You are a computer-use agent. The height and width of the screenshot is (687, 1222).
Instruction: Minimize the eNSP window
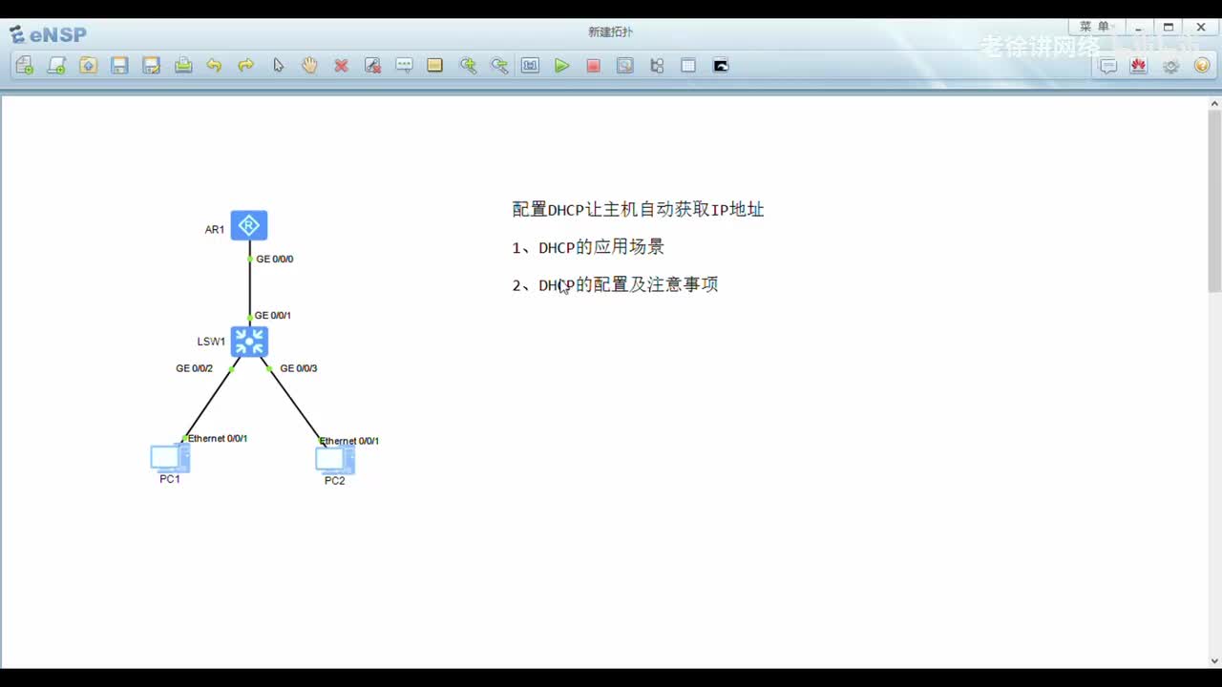point(1138,28)
